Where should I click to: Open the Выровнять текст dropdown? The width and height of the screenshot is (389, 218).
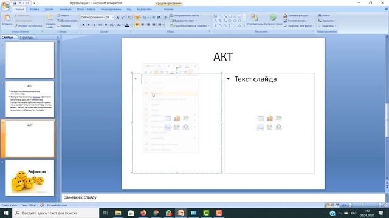click(x=184, y=21)
